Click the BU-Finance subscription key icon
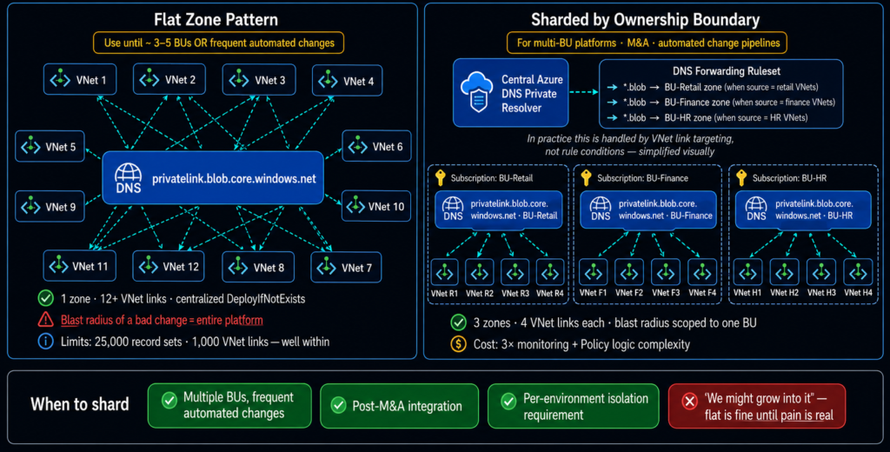Screen dimensions: 890x452 [x=587, y=177]
